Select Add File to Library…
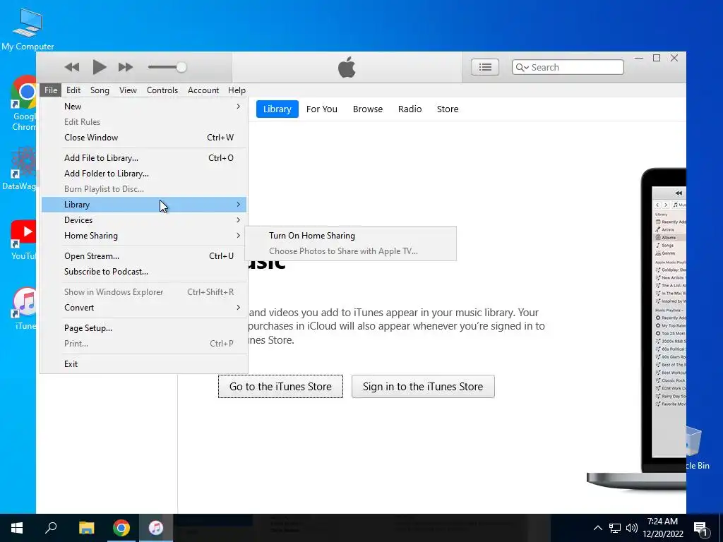The image size is (723, 542). pos(144,157)
